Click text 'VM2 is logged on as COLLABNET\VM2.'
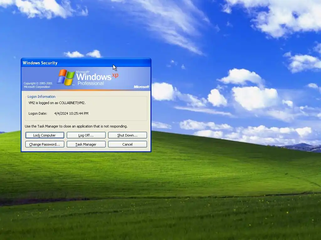This screenshot has width=321, height=240. pos(57,103)
